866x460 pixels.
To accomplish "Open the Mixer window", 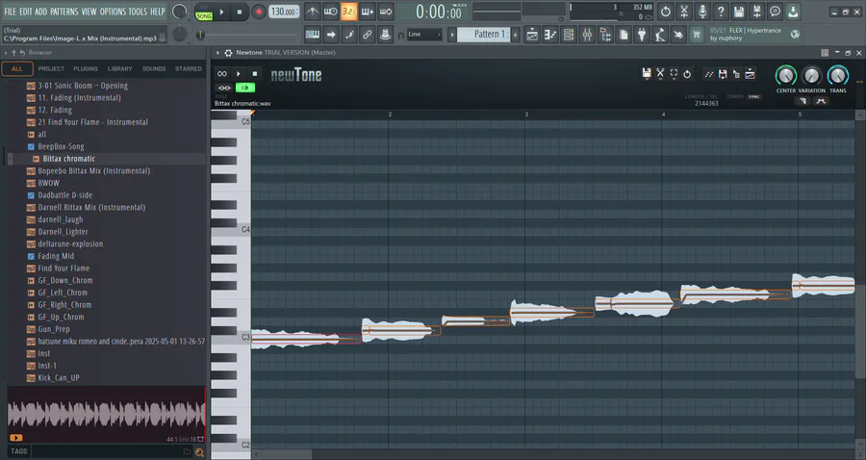I will point(587,35).
